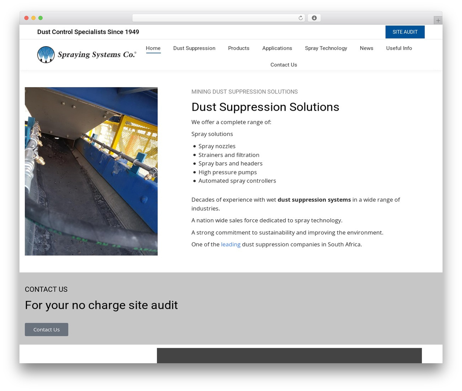Click 'A nation wide sales force' sentence
The width and height of the screenshot is (462, 391).
267,220
